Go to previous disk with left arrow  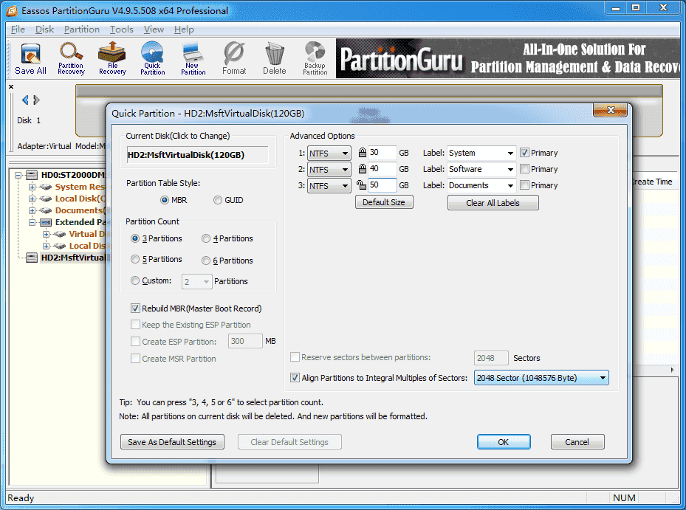point(25,100)
